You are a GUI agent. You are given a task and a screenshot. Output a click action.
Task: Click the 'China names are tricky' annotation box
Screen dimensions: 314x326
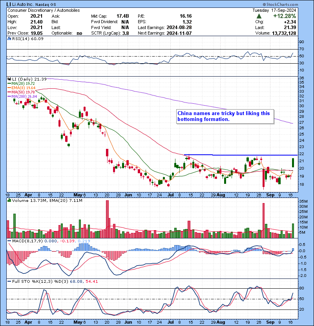pyautogui.click(x=225, y=116)
